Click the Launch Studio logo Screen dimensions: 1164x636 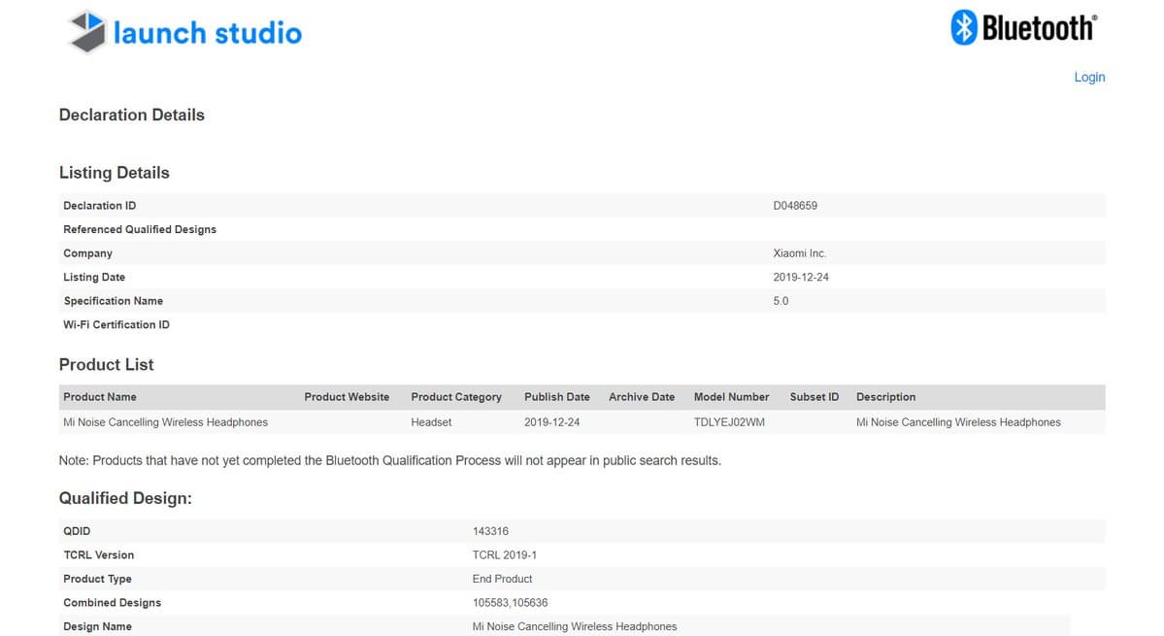(184, 32)
